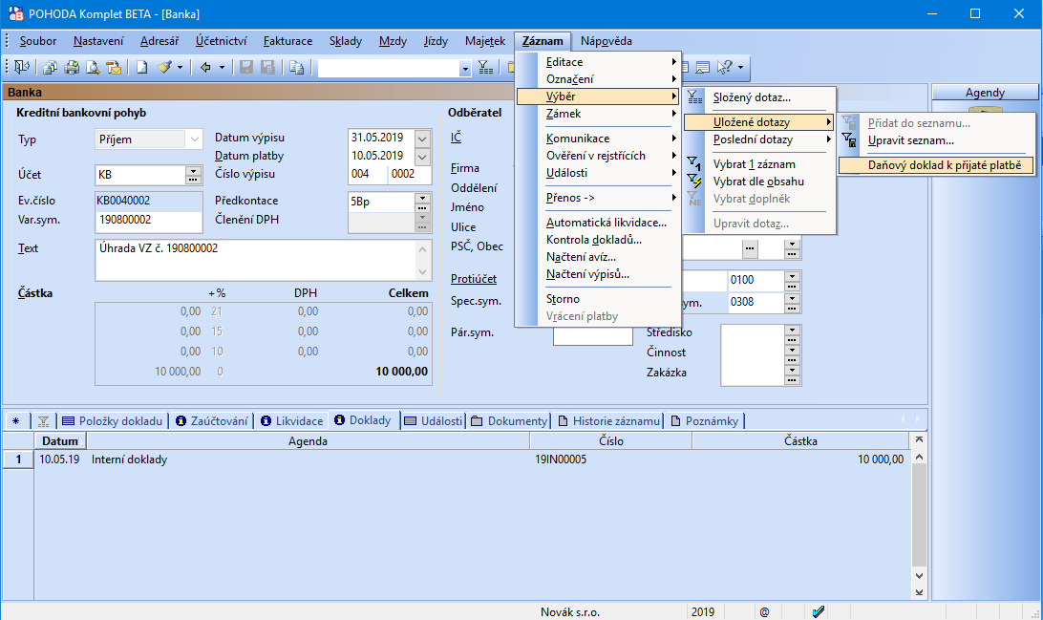
Task: Click the IČ underlined label link
Action: (x=456, y=138)
